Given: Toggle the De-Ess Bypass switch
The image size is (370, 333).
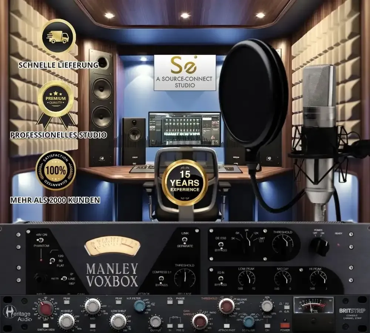Looking at the screenshot, I should (x=221, y=245).
